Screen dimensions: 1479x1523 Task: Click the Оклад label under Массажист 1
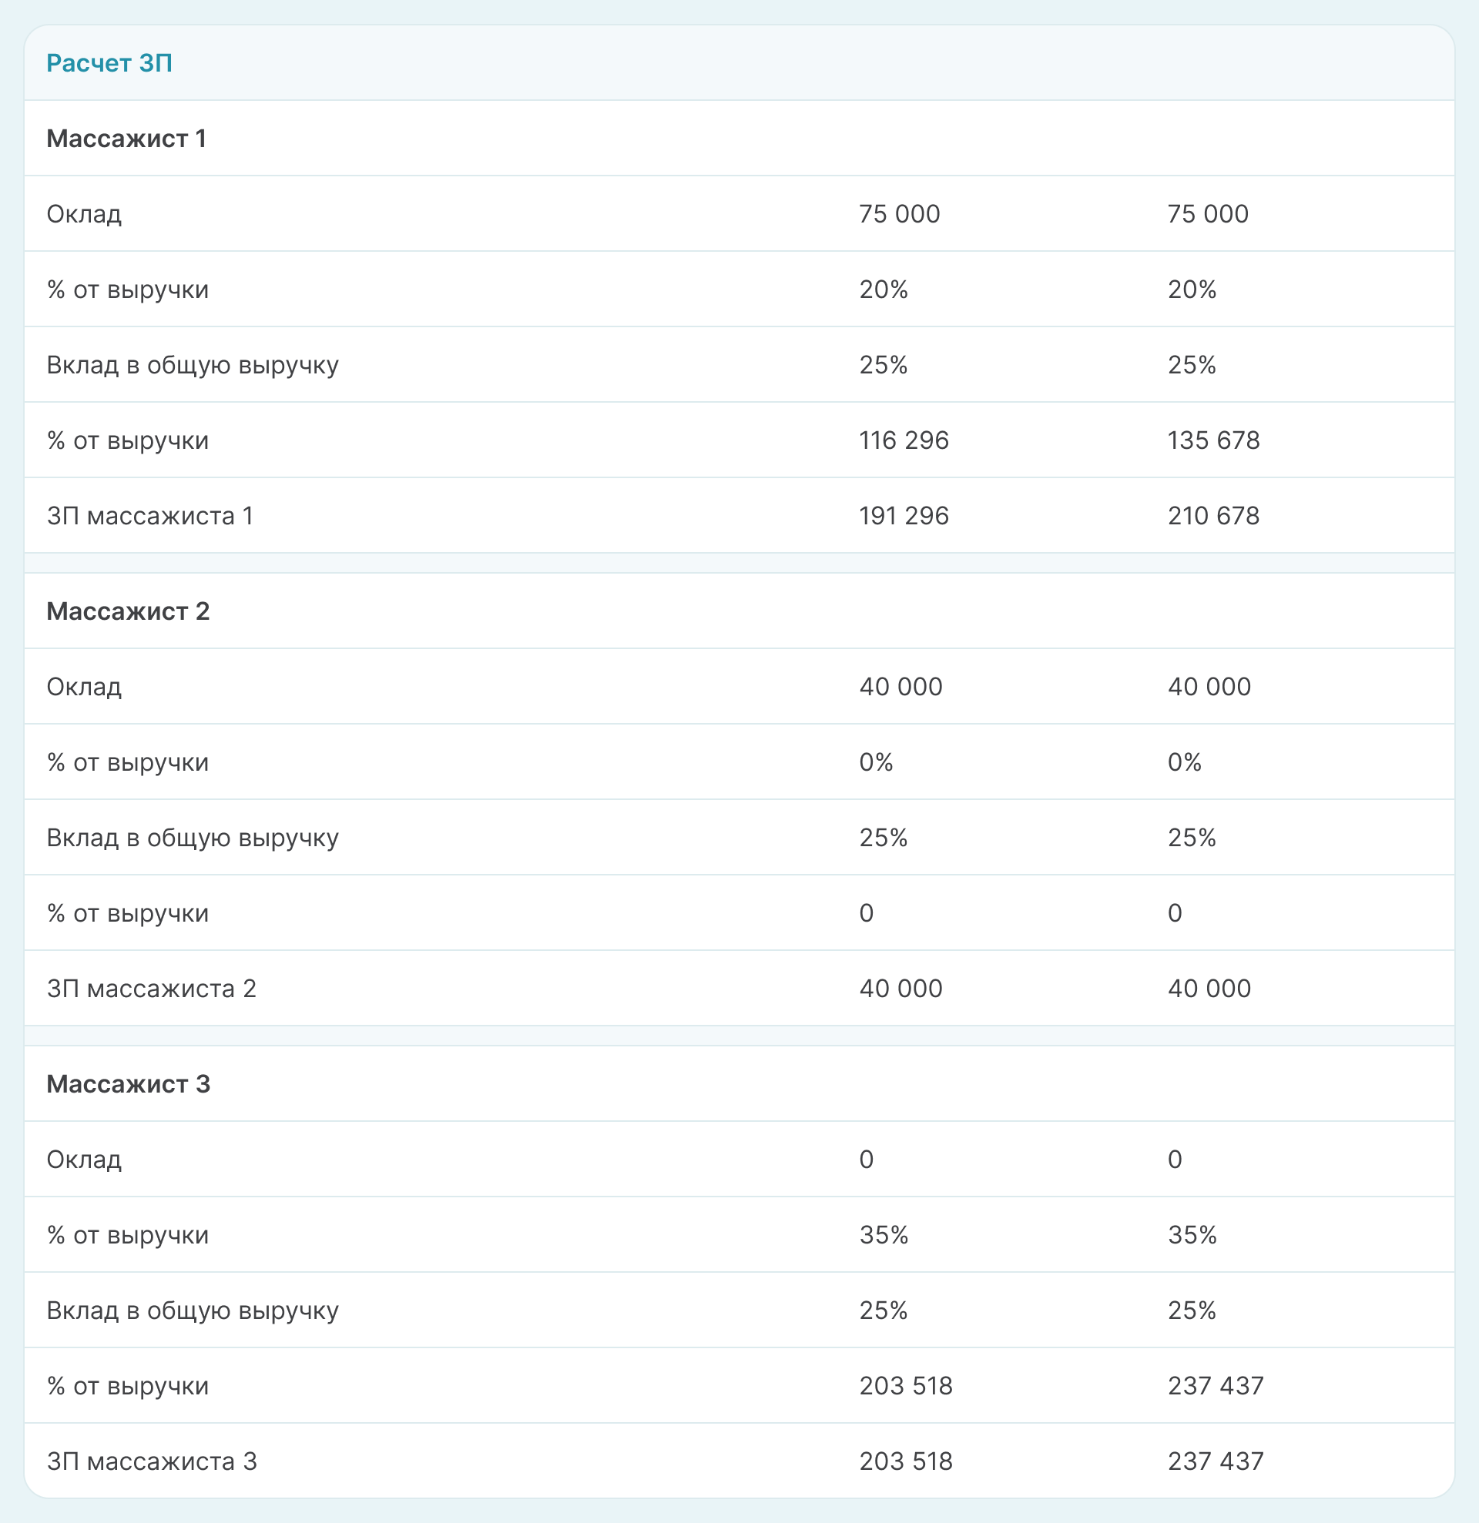(84, 214)
